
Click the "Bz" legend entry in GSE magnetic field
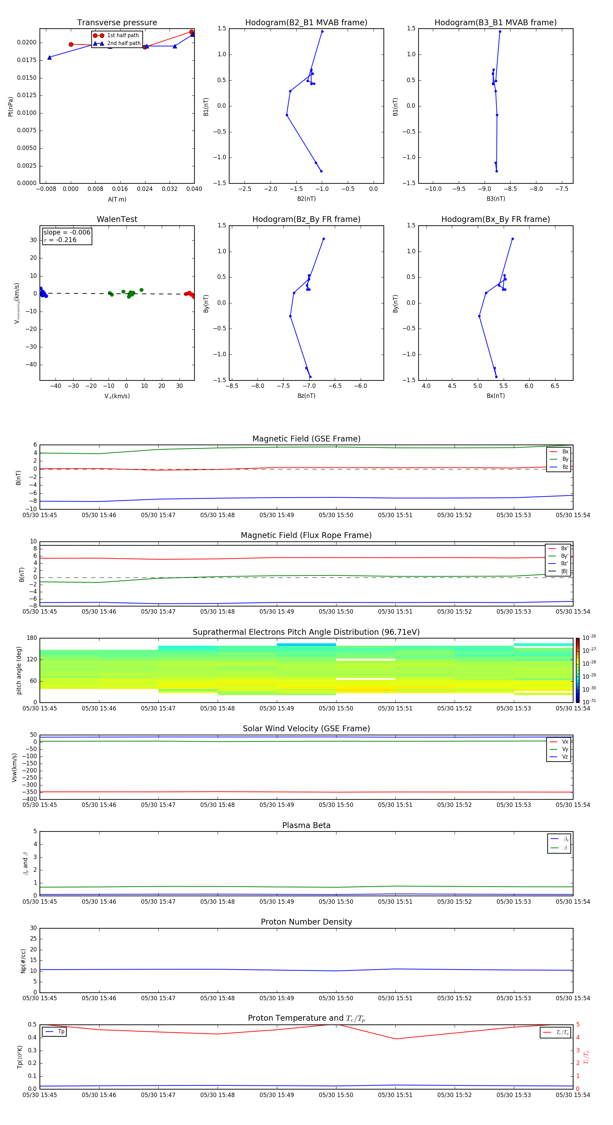(x=559, y=467)
